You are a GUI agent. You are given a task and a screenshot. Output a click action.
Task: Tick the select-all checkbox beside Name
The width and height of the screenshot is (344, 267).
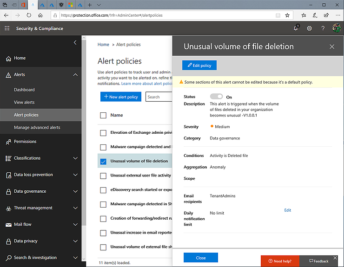coord(103,115)
